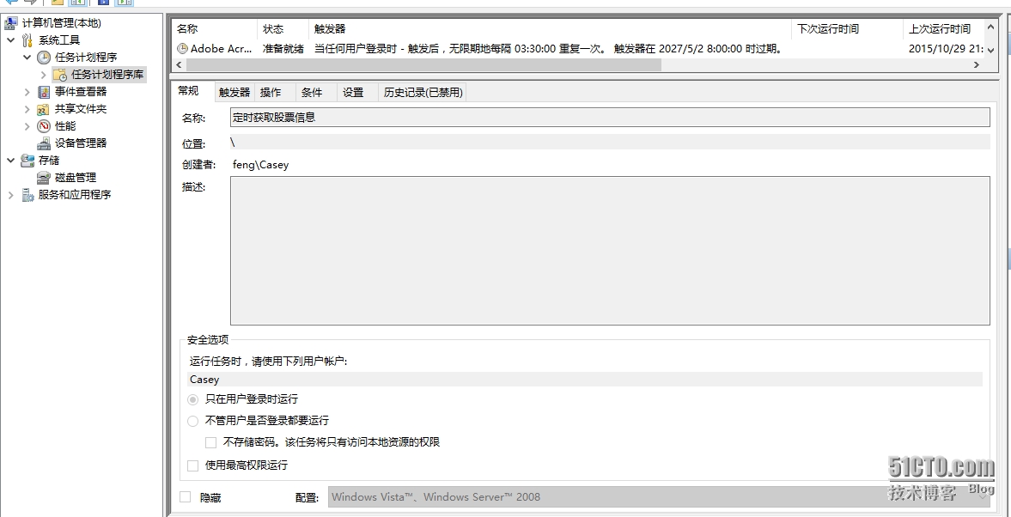
Task: Click the 下次运行时间 column header
Action: point(847,29)
